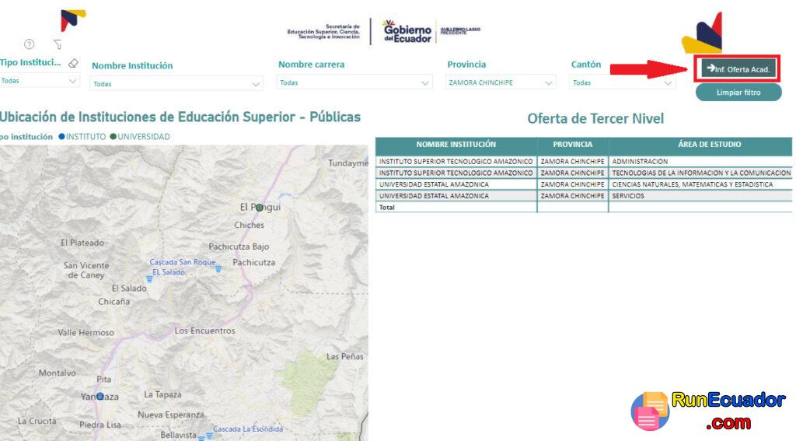Select the INSTITUTO legend item
Image resolution: width=796 pixels, height=441 pixels.
[82, 137]
